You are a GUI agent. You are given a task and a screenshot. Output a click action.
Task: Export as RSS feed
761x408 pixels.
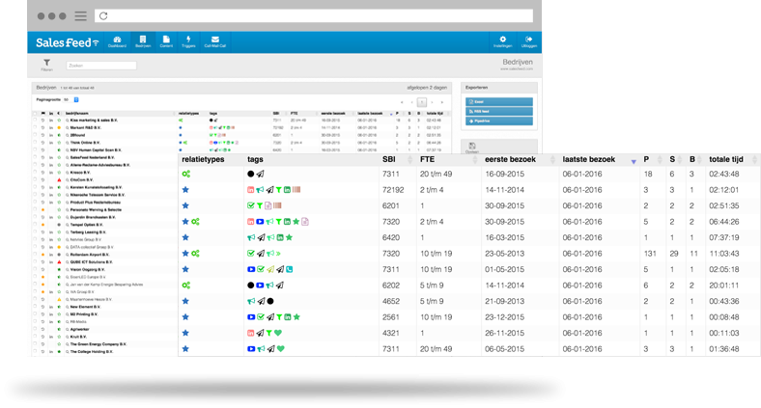click(x=499, y=112)
